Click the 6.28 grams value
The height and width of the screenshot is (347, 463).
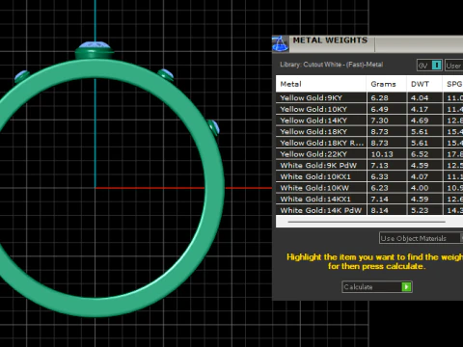[x=379, y=98]
